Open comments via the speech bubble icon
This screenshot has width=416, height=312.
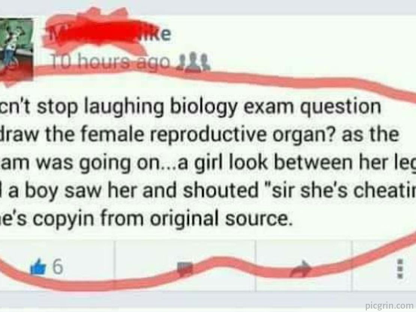[185, 268]
